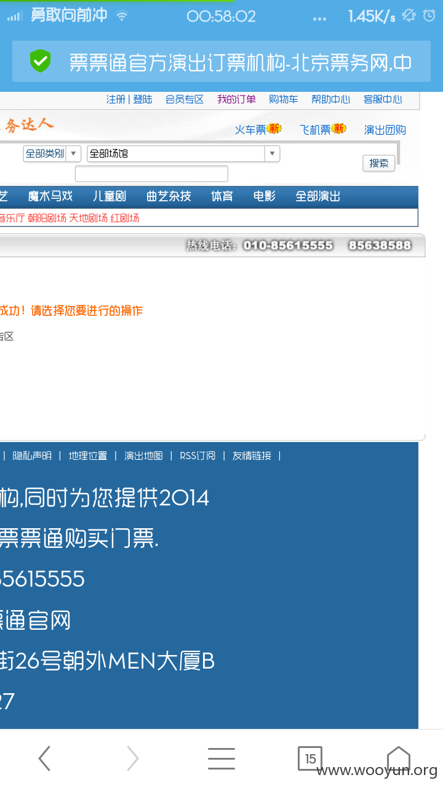
Task: Tap the Wi-Fi status icon
Action: (x=122, y=16)
